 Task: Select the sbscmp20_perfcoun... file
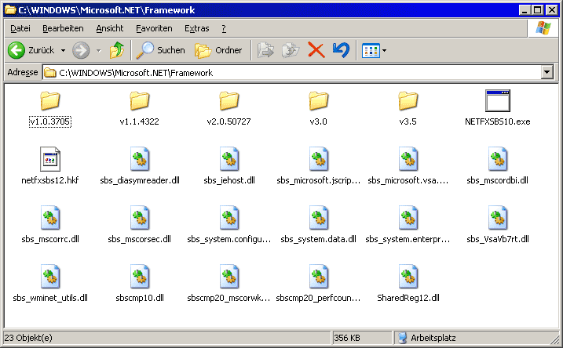(x=319, y=284)
